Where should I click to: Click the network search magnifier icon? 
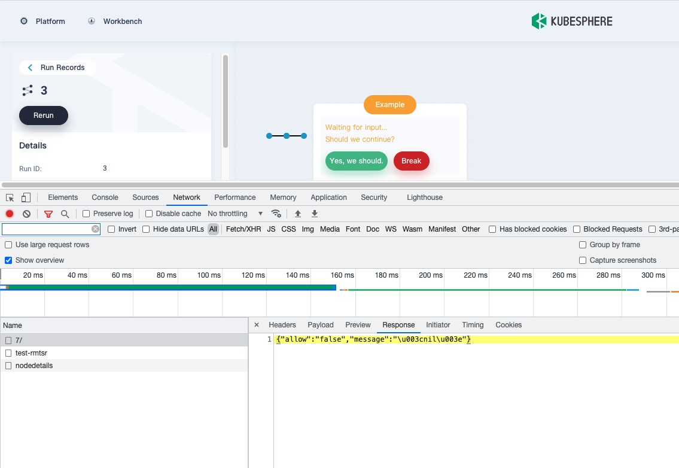[65, 213]
